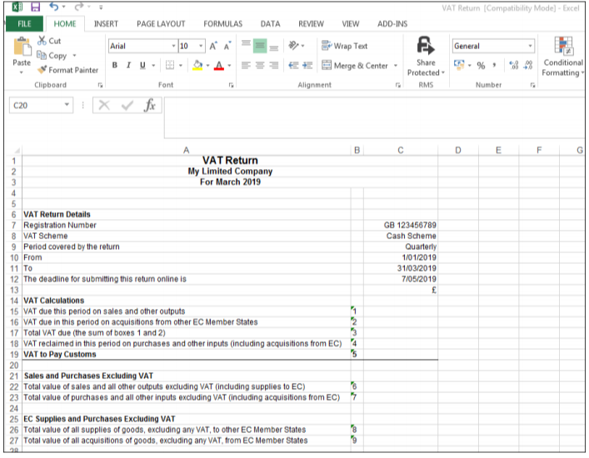Viewport: 589px width, 458px height.
Task: Open Number group dialog launcher
Action: pyautogui.click(x=532, y=85)
